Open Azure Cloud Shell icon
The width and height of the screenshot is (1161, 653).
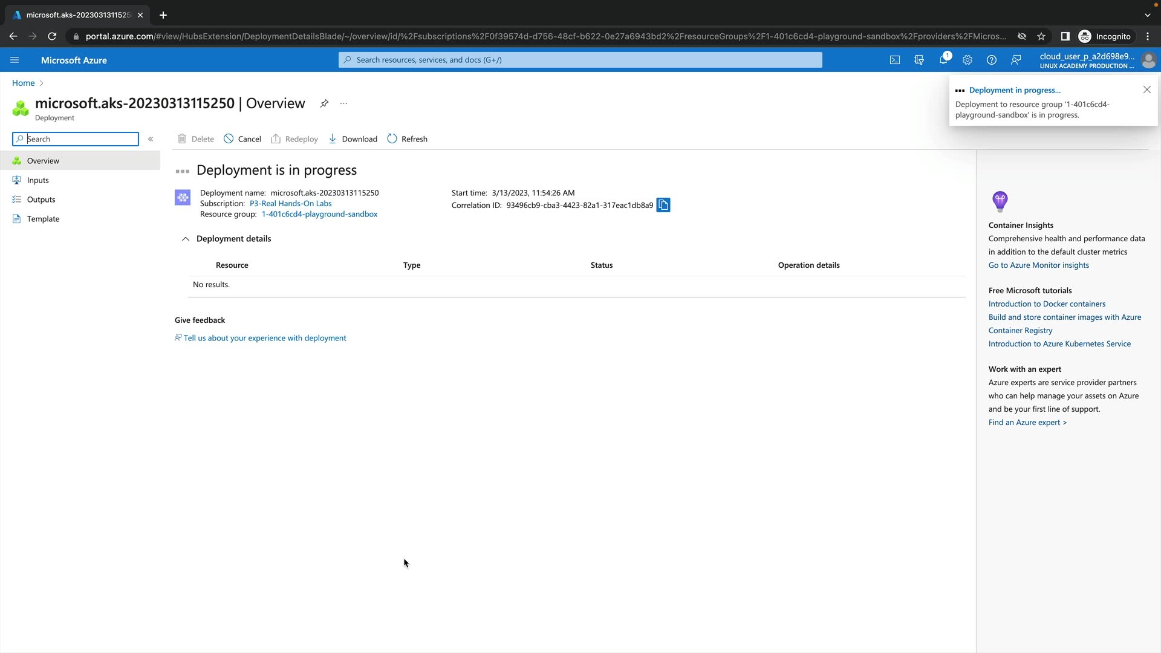point(895,60)
